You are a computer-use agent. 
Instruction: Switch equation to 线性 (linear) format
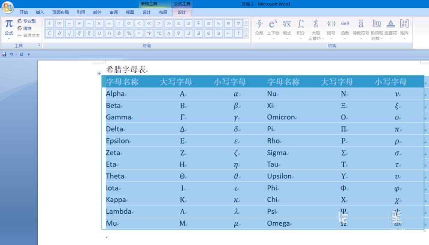click(x=24, y=28)
